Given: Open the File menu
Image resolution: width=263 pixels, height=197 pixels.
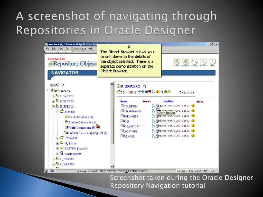Looking at the screenshot, I should click(48, 48).
